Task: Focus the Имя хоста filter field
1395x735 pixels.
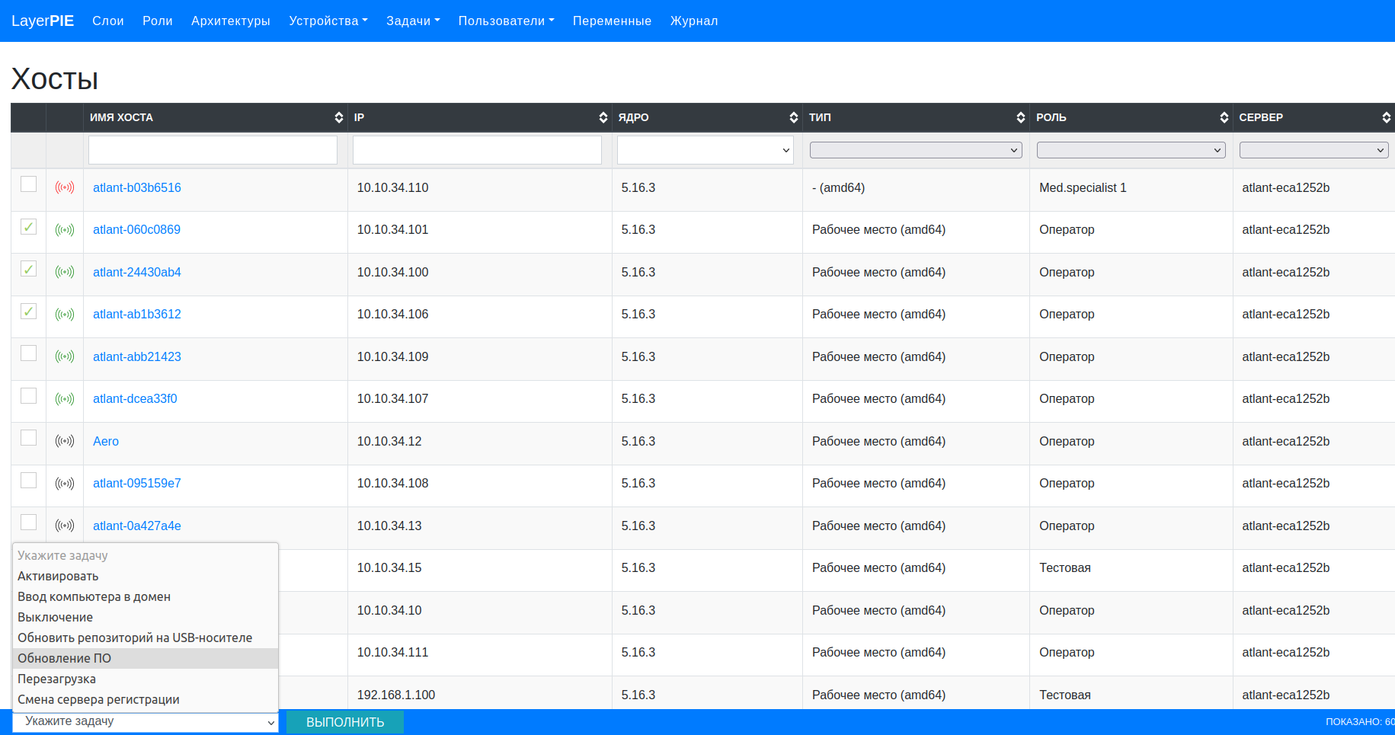Action: [213, 150]
